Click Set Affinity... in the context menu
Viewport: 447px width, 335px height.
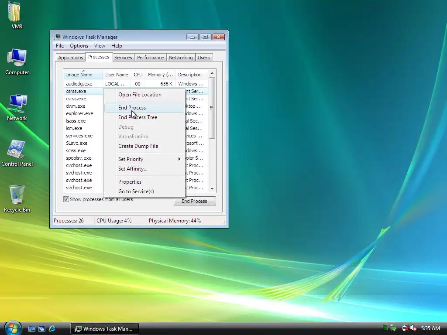[x=144, y=169]
